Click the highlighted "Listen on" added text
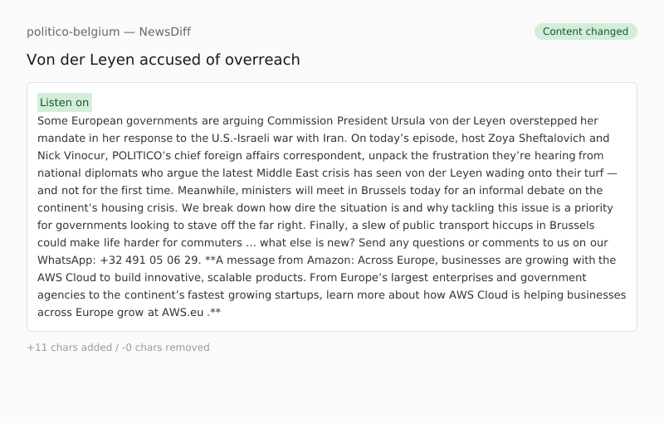 [x=65, y=103]
